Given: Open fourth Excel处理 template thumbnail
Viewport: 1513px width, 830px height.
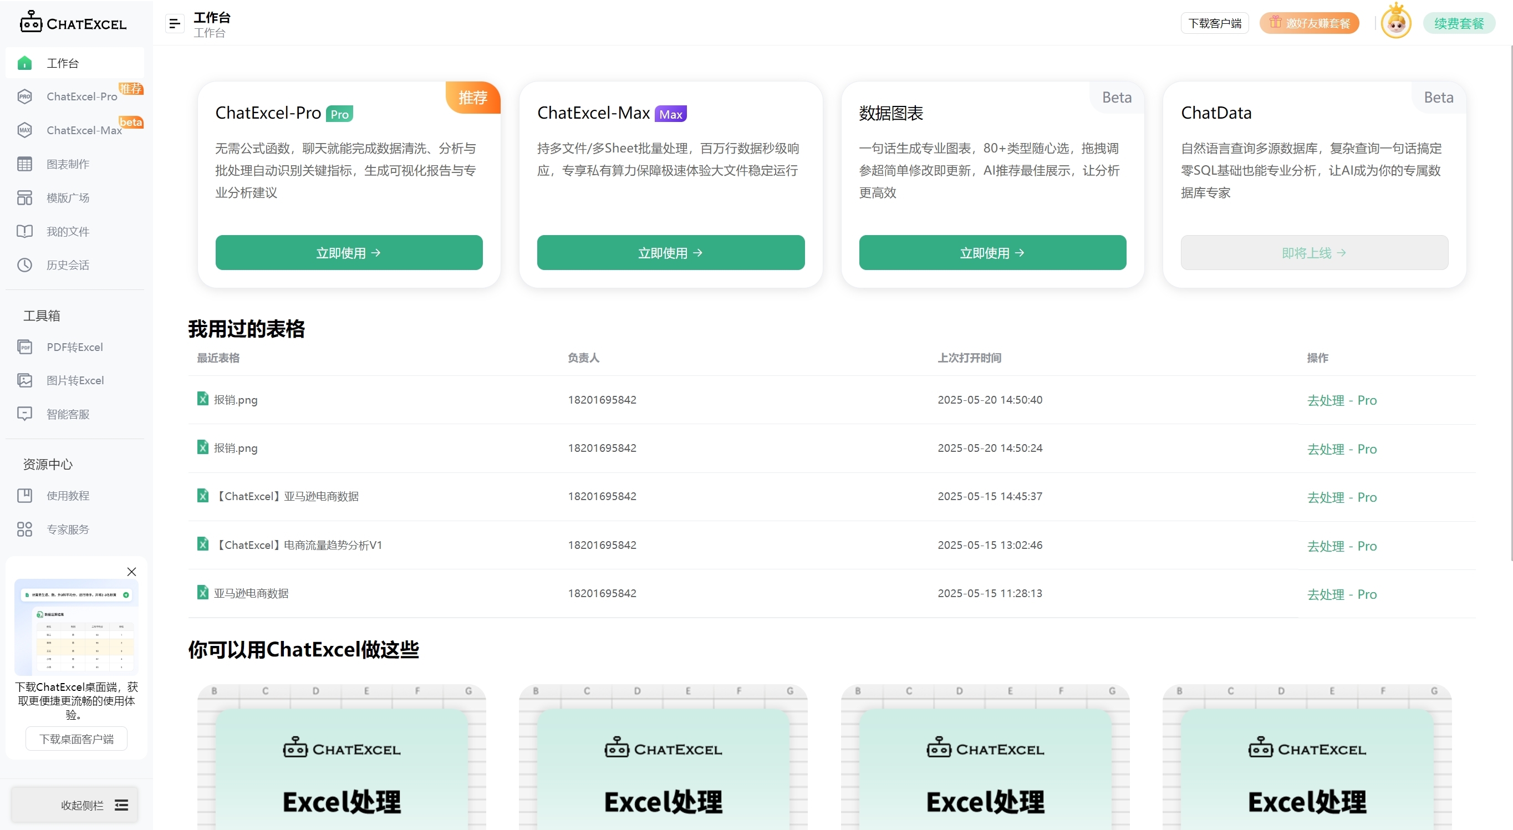Looking at the screenshot, I should (x=1307, y=757).
